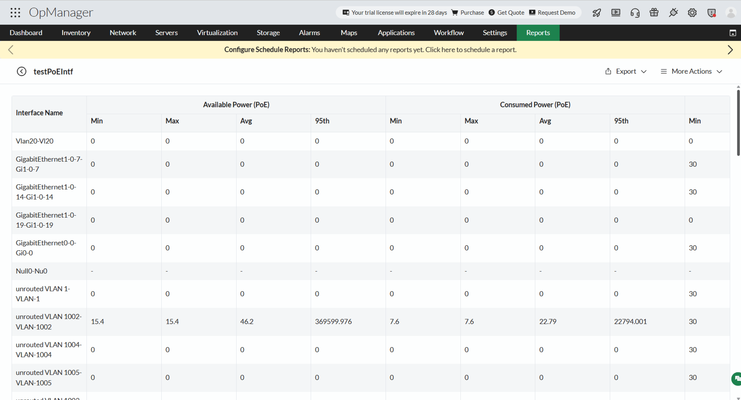Open the gear settings icon
This screenshot has width=741, height=400.
(692, 13)
